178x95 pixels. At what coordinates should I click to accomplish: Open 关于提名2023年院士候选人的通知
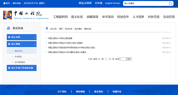pyautogui.click(x=65, y=43)
